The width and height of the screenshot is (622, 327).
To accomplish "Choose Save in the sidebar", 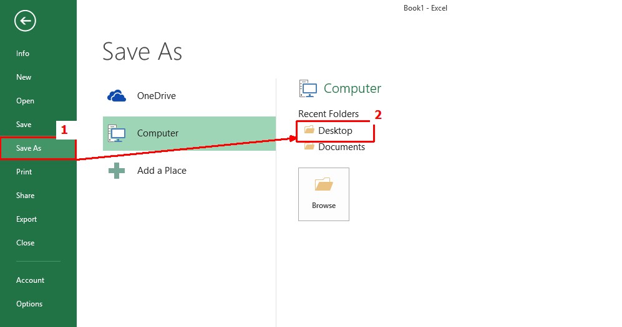I will pyautogui.click(x=24, y=125).
